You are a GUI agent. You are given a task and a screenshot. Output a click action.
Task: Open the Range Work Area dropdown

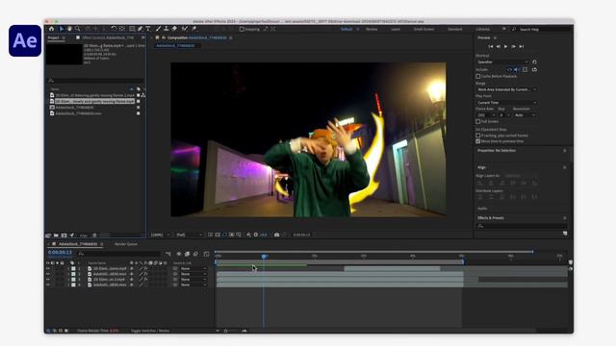(x=506, y=89)
